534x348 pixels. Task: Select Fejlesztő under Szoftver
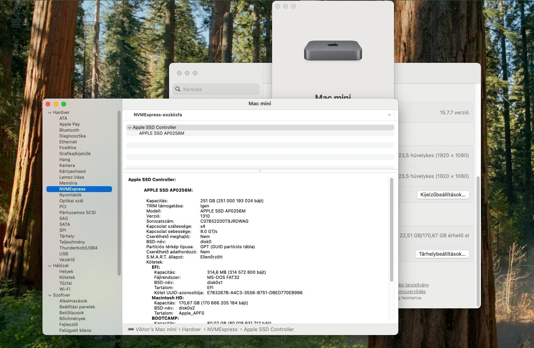pos(68,324)
